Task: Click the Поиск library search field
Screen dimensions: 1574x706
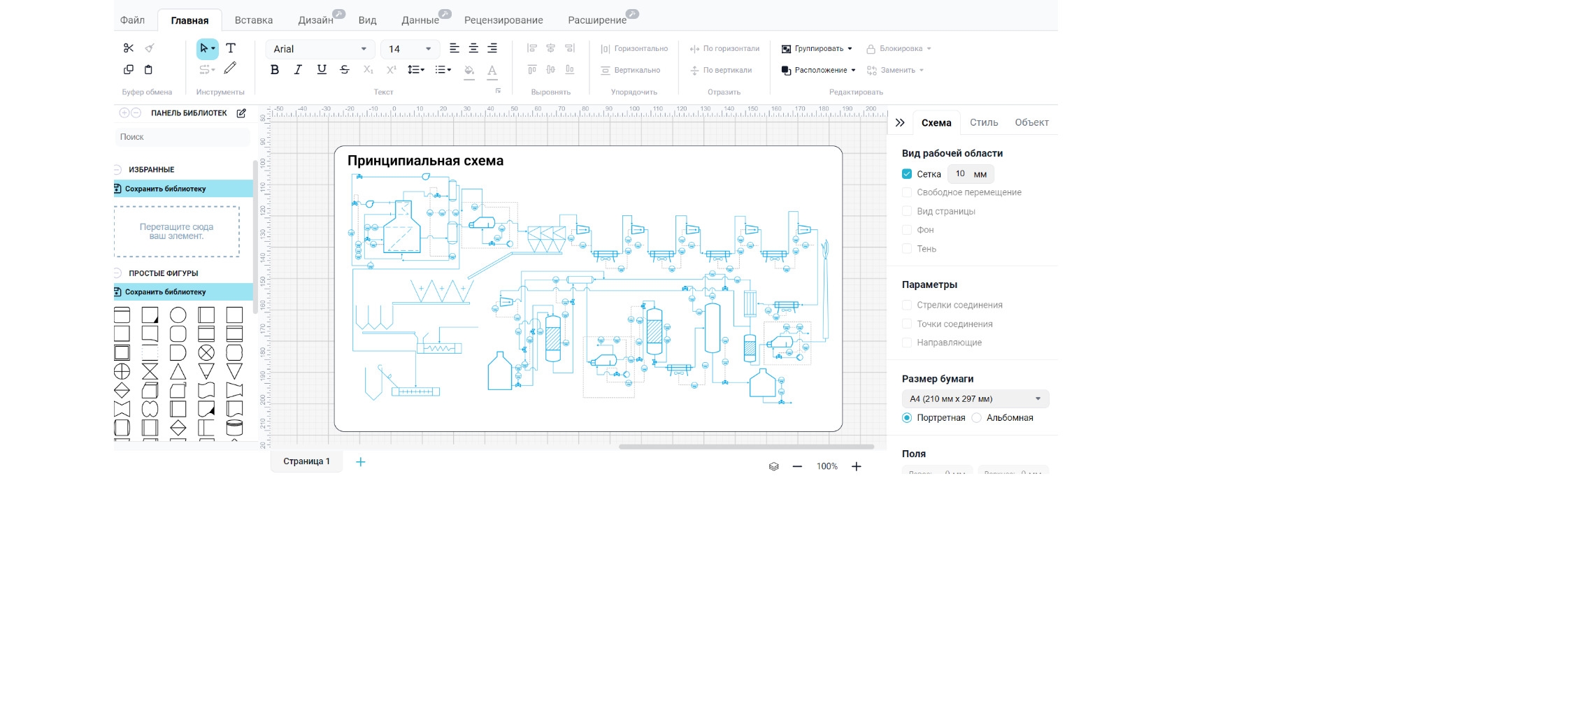Action: point(183,137)
